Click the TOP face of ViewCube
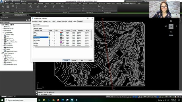The image size is (182, 102). tap(171, 26)
